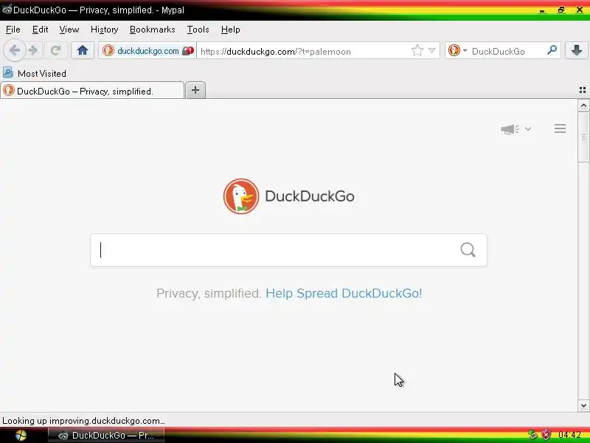
Task: Click the scrollbar up arrow
Action: pos(583,106)
